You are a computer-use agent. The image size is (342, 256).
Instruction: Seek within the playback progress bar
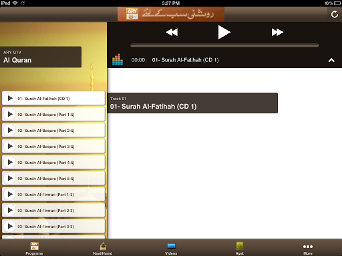[x=224, y=45]
